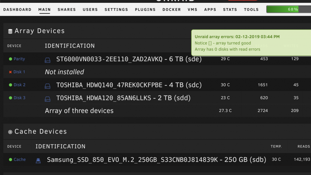The height and width of the screenshot is (175, 311).
Task: Click 'Array has 0 disks with read errors'
Action: 227,49
